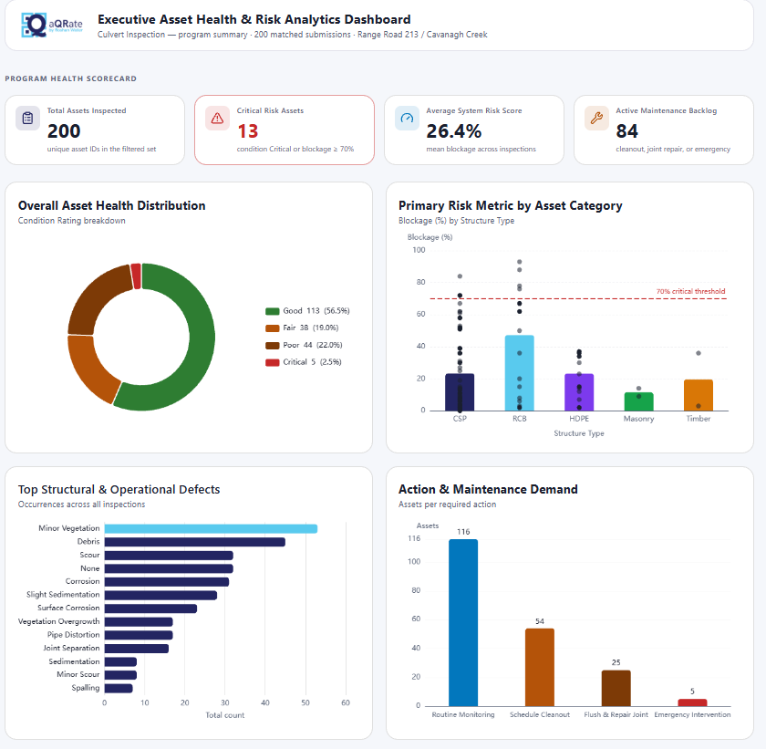Screen dimensions: 766x749
Task: Click the 84 maintenance backlog value
Action: 626,131
